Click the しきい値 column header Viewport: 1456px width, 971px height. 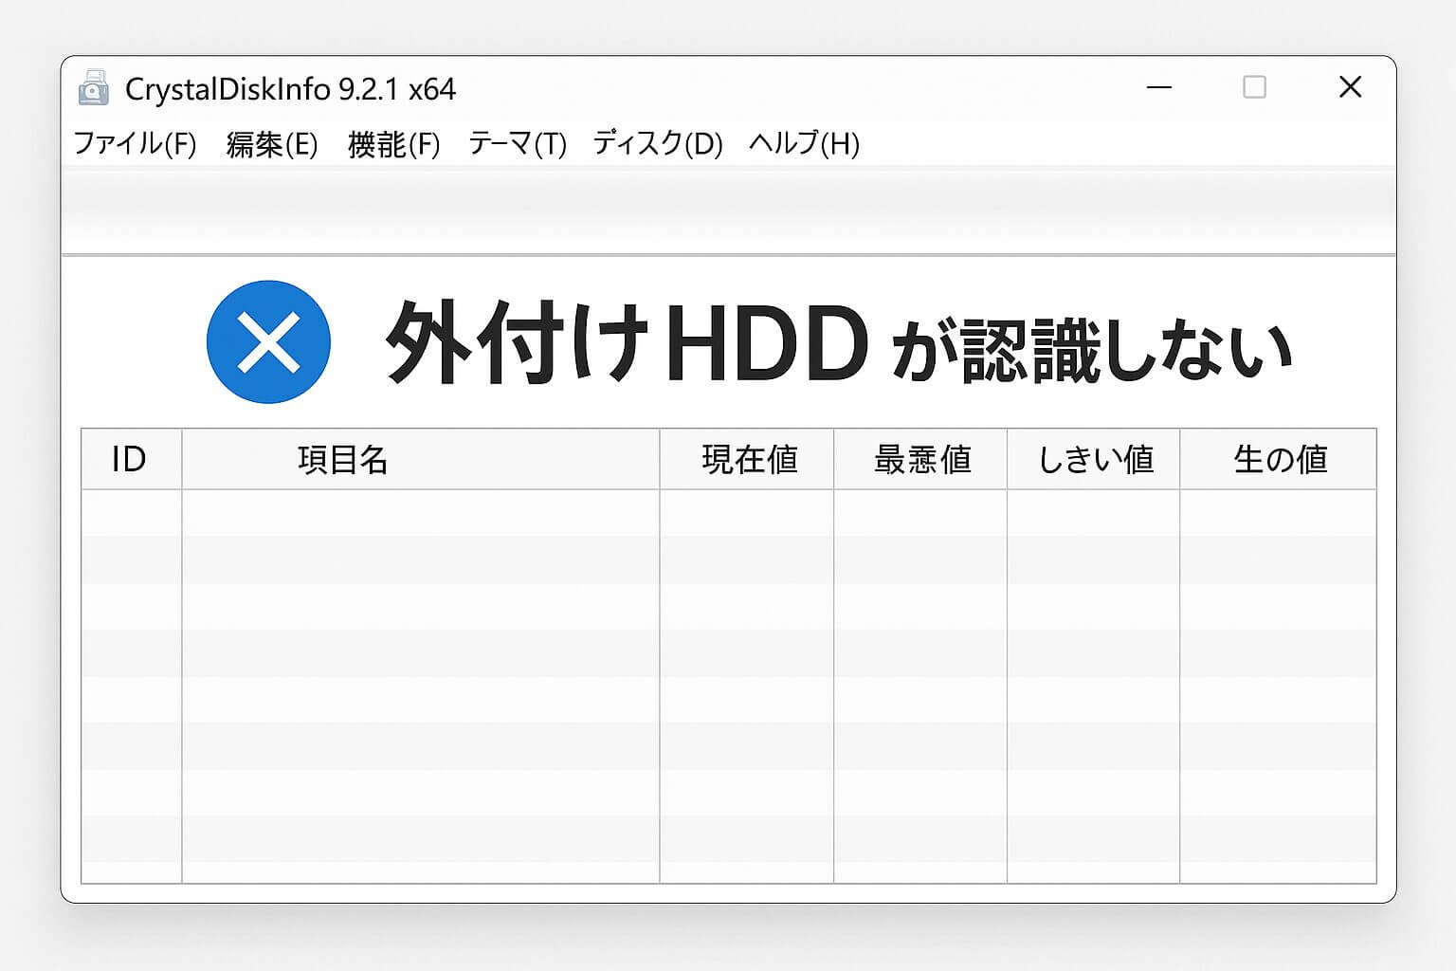tap(1095, 460)
